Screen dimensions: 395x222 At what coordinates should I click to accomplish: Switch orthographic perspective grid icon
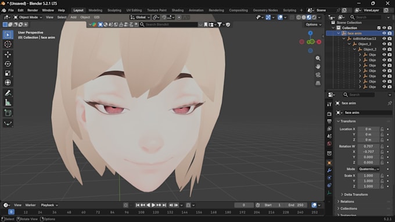pyautogui.click(x=318, y=83)
